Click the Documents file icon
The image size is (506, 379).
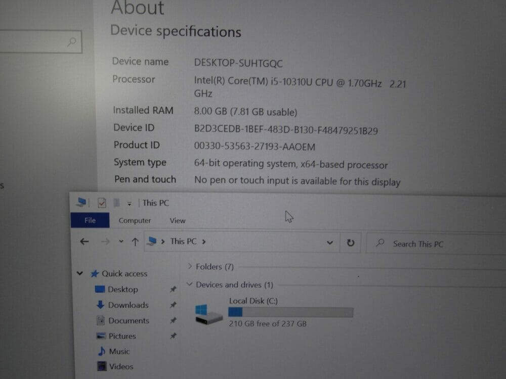click(101, 320)
